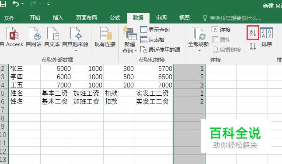Select helper column cell 2 in row 6

tap(189, 101)
